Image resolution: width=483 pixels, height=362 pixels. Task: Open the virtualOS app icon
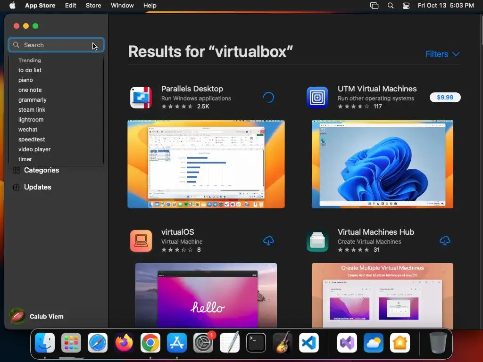pyautogui.click(x=141, y=241)
